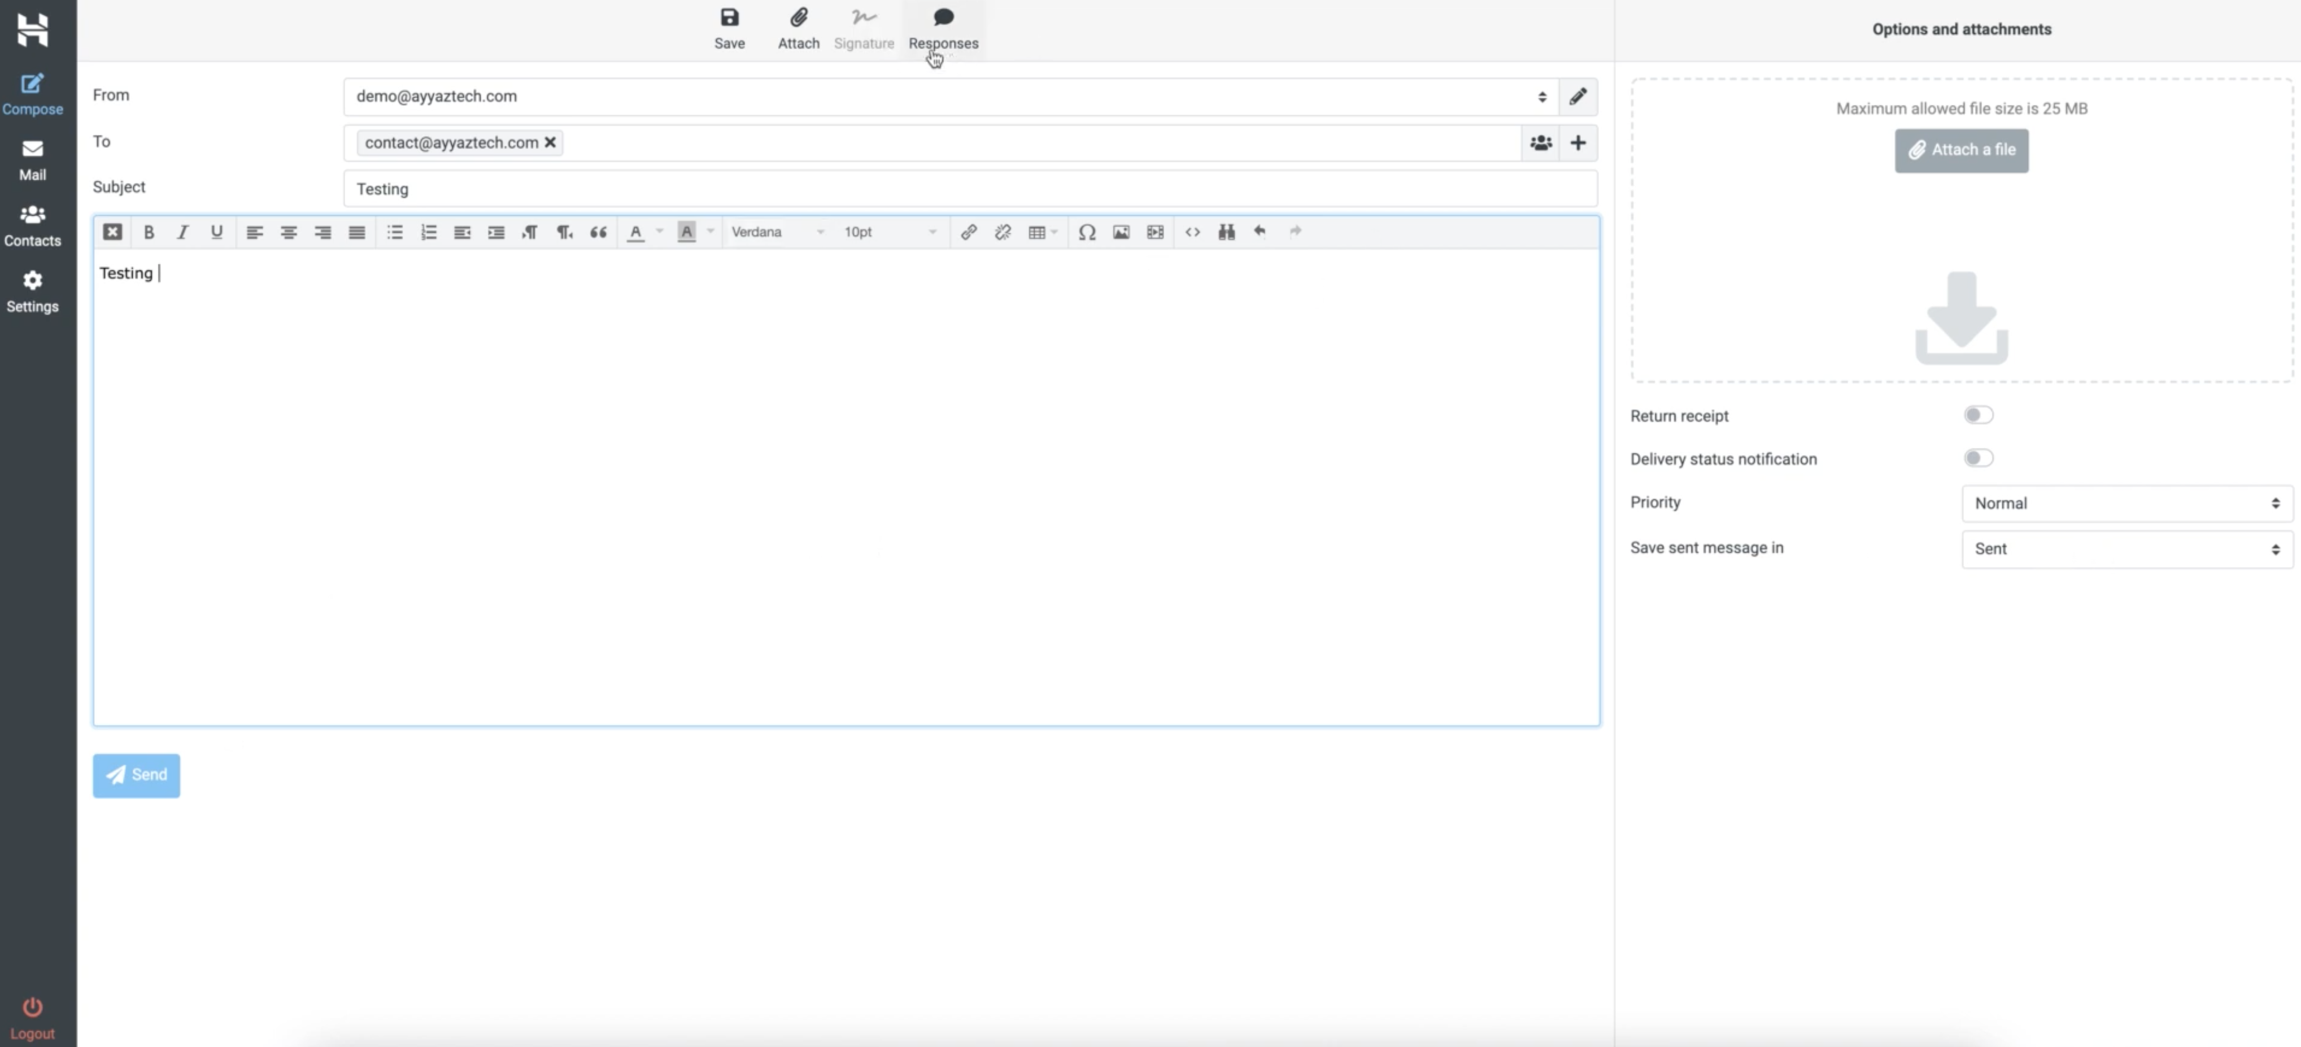Screen dimensions: 2301x1047
Task: Send the email with the Send button
Action: [x=136, y=775]
